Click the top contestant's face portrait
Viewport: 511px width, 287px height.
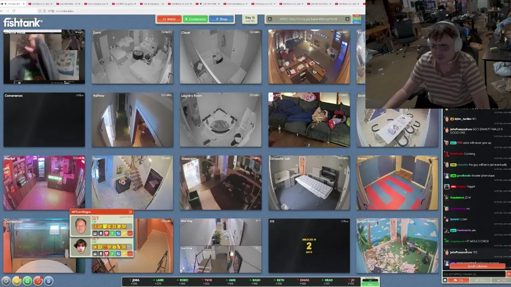tap(81, 226)
